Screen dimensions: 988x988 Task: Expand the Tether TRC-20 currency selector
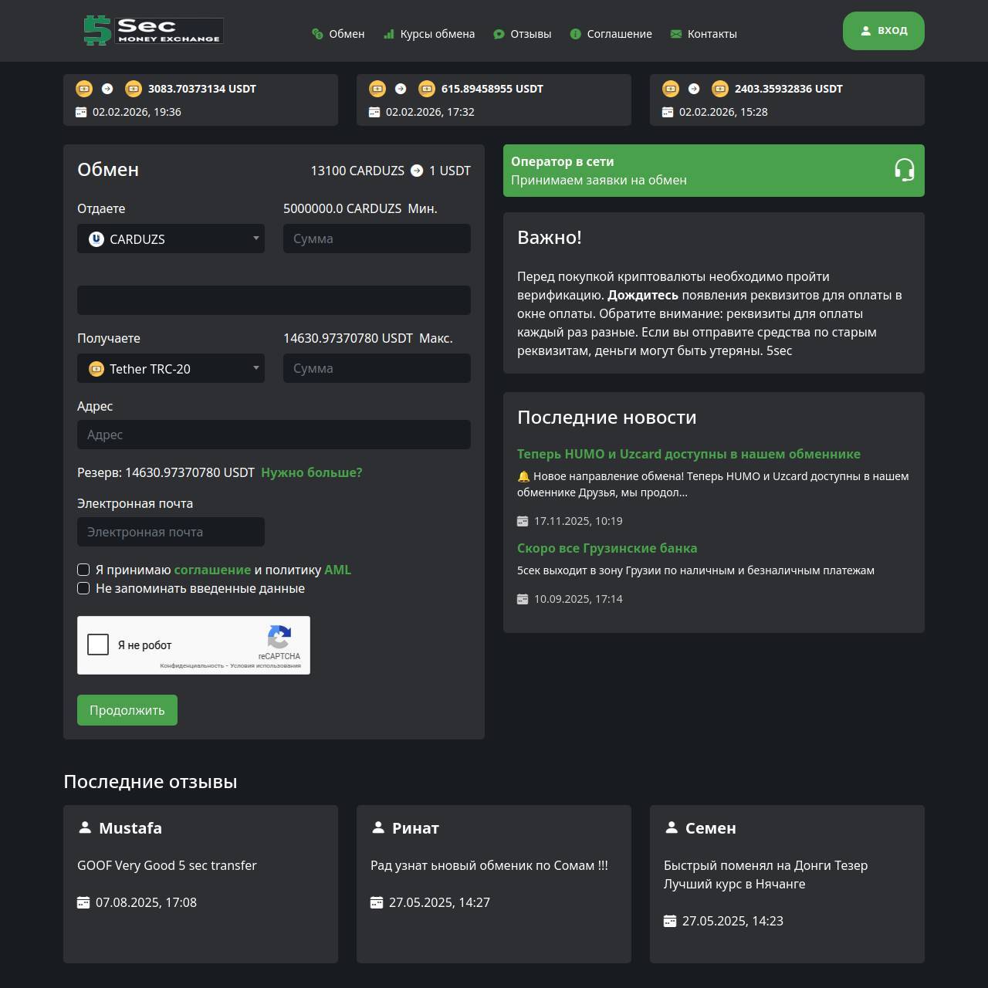(x=171, y=368)
